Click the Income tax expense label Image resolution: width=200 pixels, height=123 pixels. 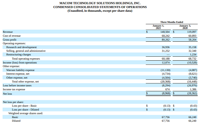14,89
